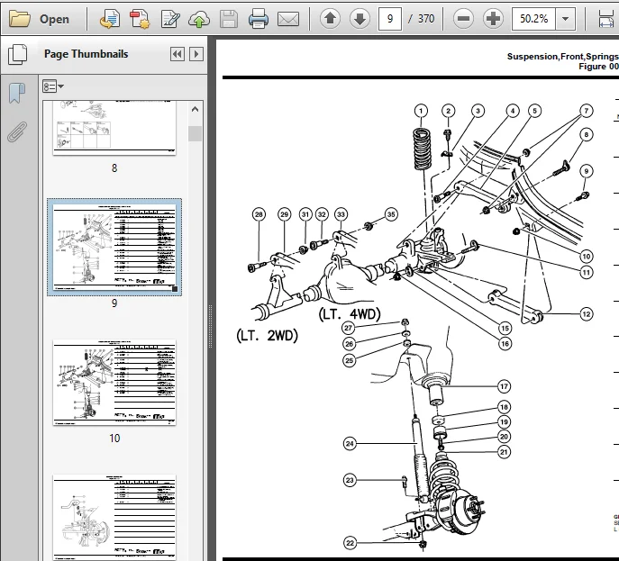Click callout number 22 in diagram
Image resolution: width=619 pixels, height=561 pixels.
click(350, 543)
